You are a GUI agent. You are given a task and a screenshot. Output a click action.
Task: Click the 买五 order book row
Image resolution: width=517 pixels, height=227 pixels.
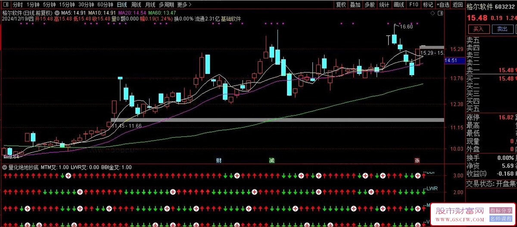492,109
